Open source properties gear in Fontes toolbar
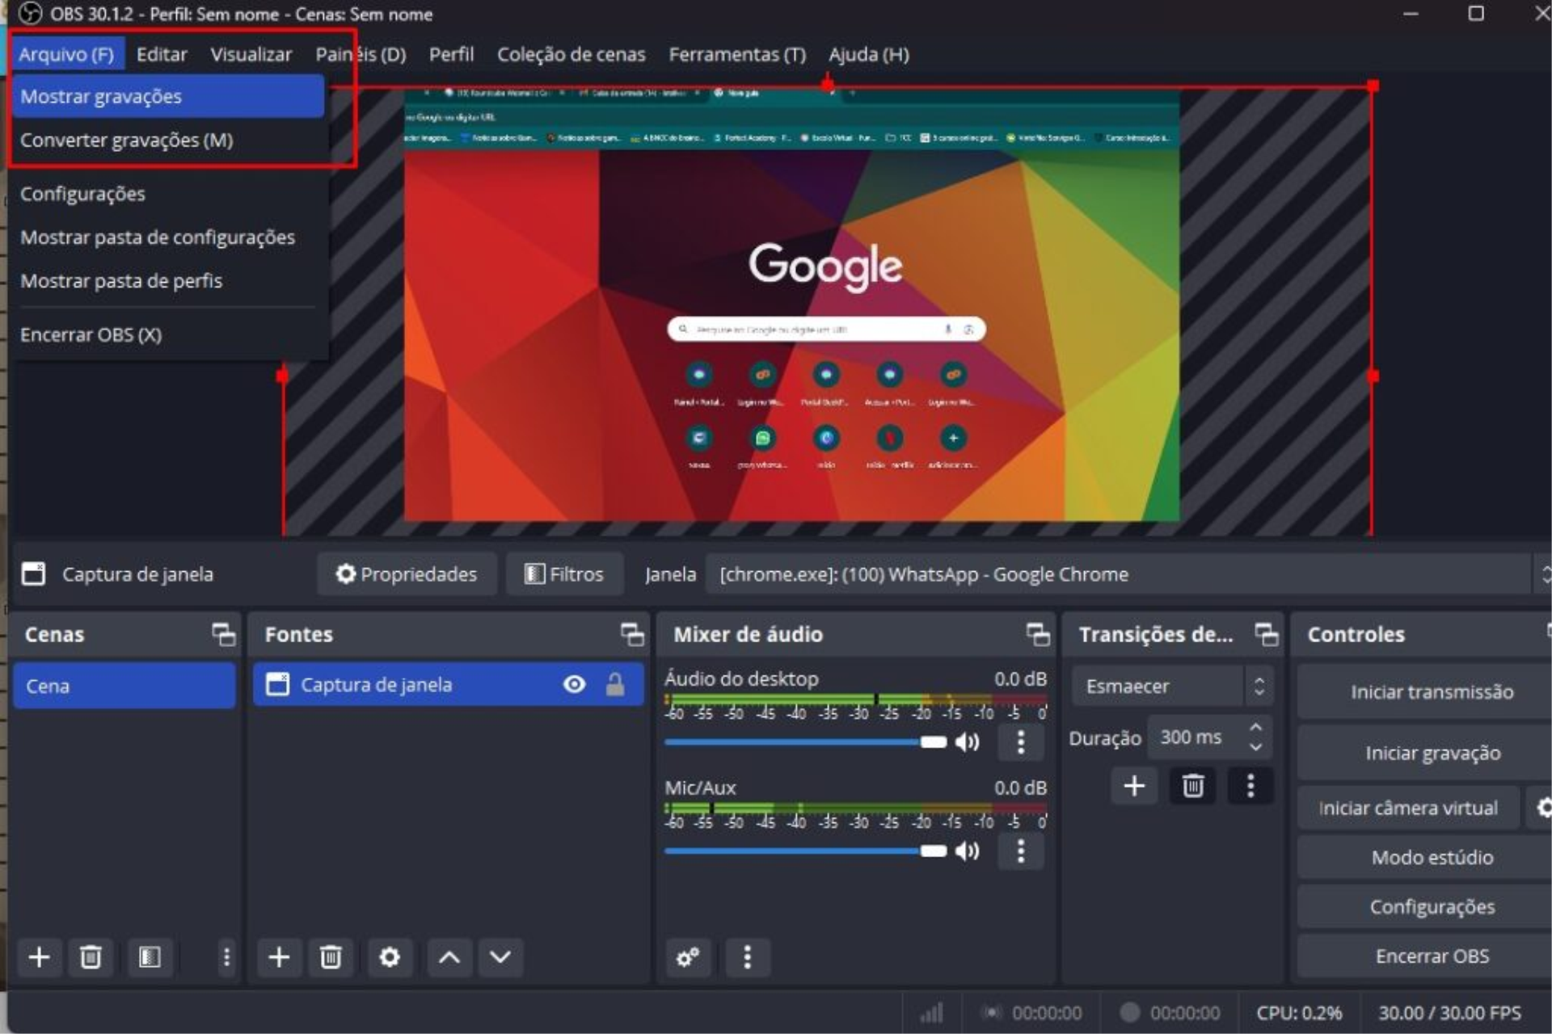The width and height of the screenshot is (1552, 1034). (x=390, y=957)
